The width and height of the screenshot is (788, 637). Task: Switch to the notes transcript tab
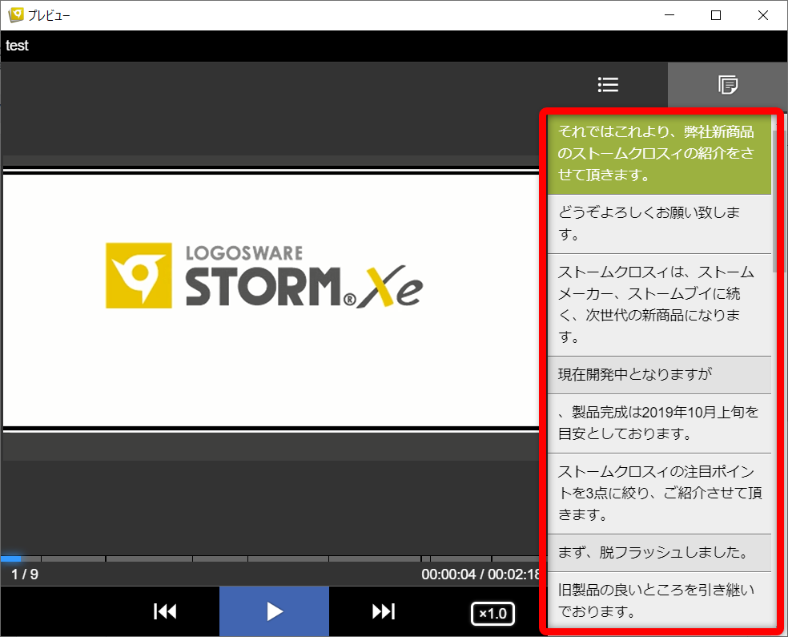coord(727,85)
